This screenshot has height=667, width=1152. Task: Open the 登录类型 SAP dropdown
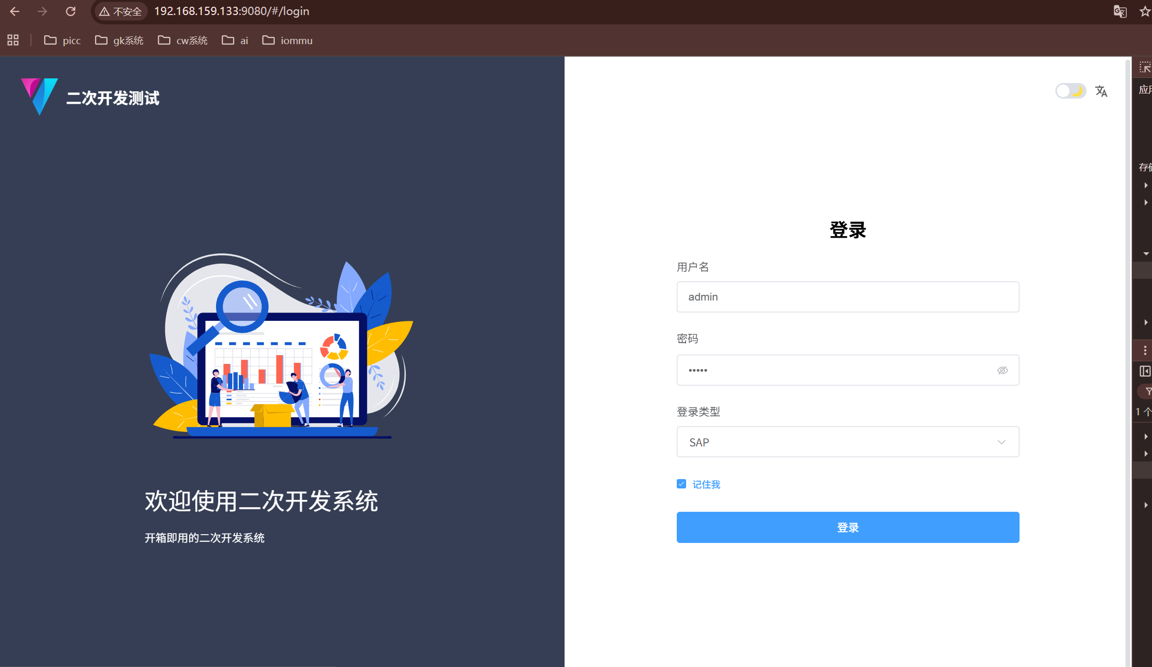pos(848,442)
